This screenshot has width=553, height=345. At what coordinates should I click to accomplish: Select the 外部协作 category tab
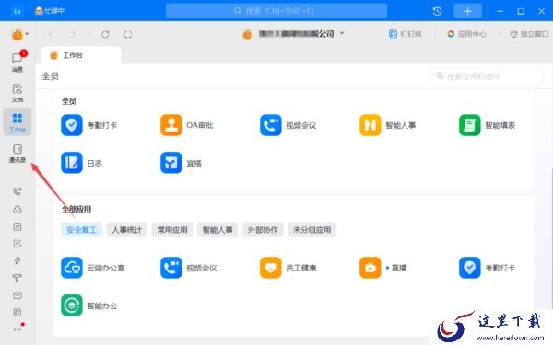tap(263, 230)
